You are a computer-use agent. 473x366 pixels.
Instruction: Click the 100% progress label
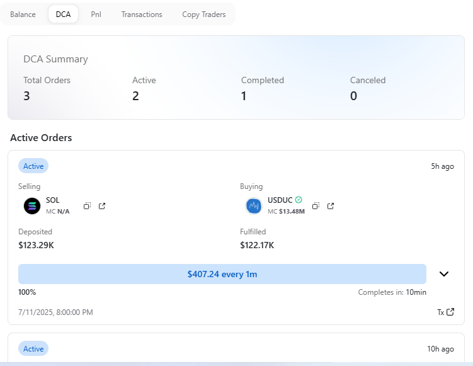pos(27,292)
